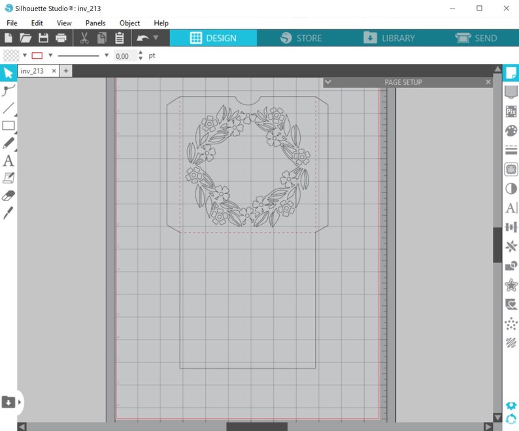This screenshot has width=519, height=431.
Task: Pick the Line drawing tool
Action: click(x=8, y=108)
